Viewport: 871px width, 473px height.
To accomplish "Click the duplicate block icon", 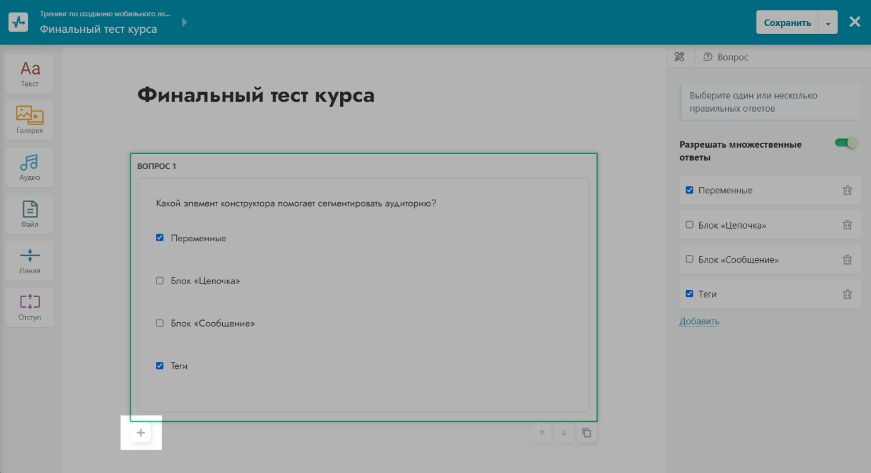I will click(587, 433).
